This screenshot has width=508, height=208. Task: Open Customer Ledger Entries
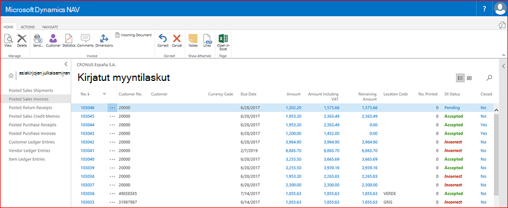tap(32, 142)
